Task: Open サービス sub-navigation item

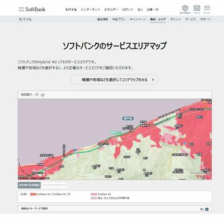Action: point(190,19)
